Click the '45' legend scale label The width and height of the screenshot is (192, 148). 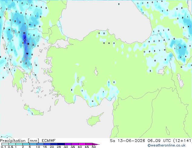[x=87, y=147]
